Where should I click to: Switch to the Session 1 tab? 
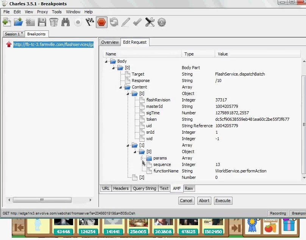click(x=14, y=34)
